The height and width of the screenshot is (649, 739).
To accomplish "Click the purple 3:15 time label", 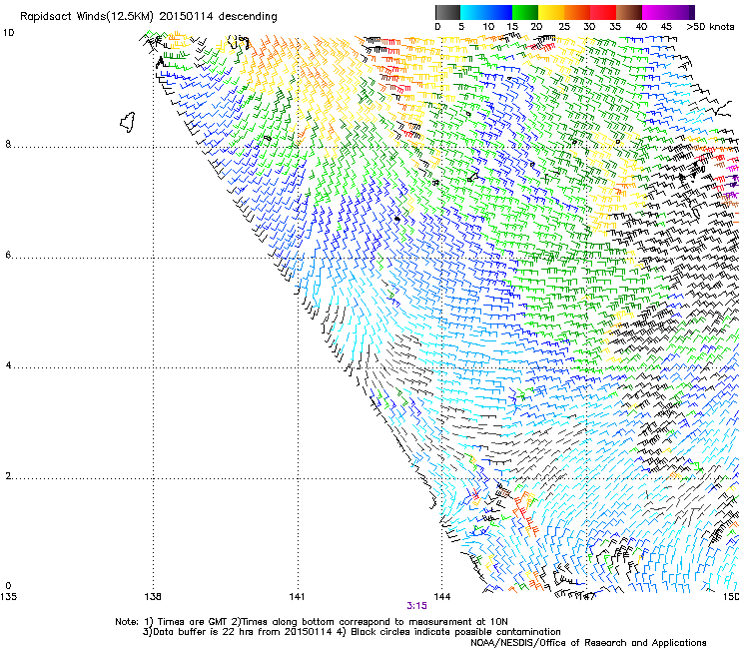I will (416, 606).
